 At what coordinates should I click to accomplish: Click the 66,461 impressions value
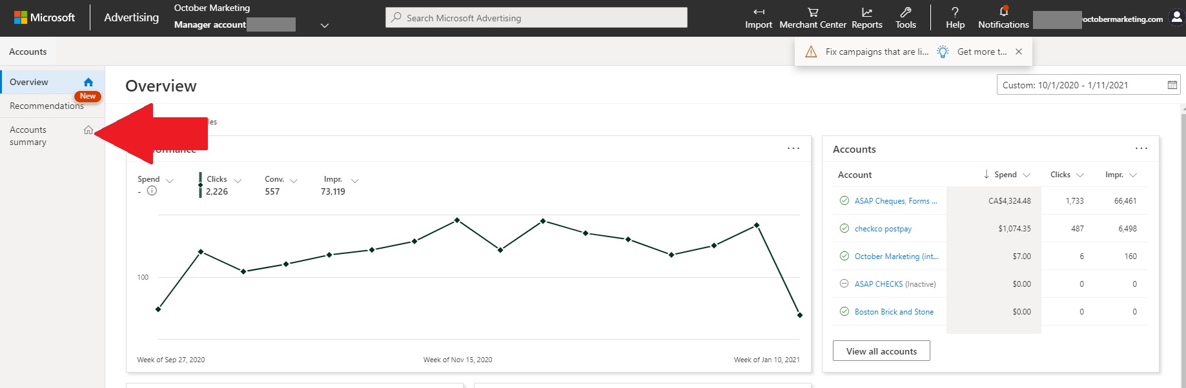[1125, 201]
